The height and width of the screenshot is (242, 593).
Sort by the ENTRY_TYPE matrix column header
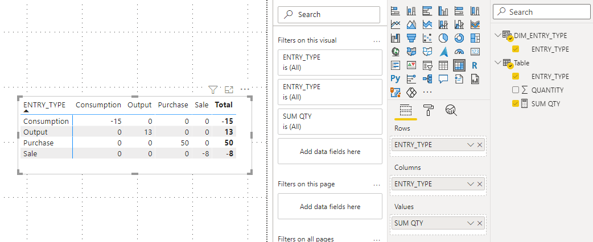pyautogui.click(x=44, y=105)
